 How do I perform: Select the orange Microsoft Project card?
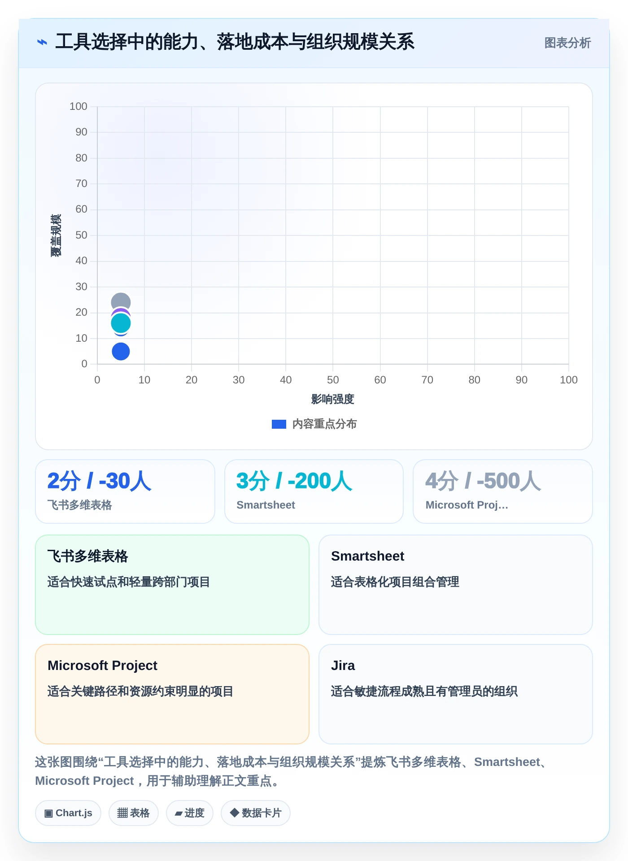(x=172, y=694)
